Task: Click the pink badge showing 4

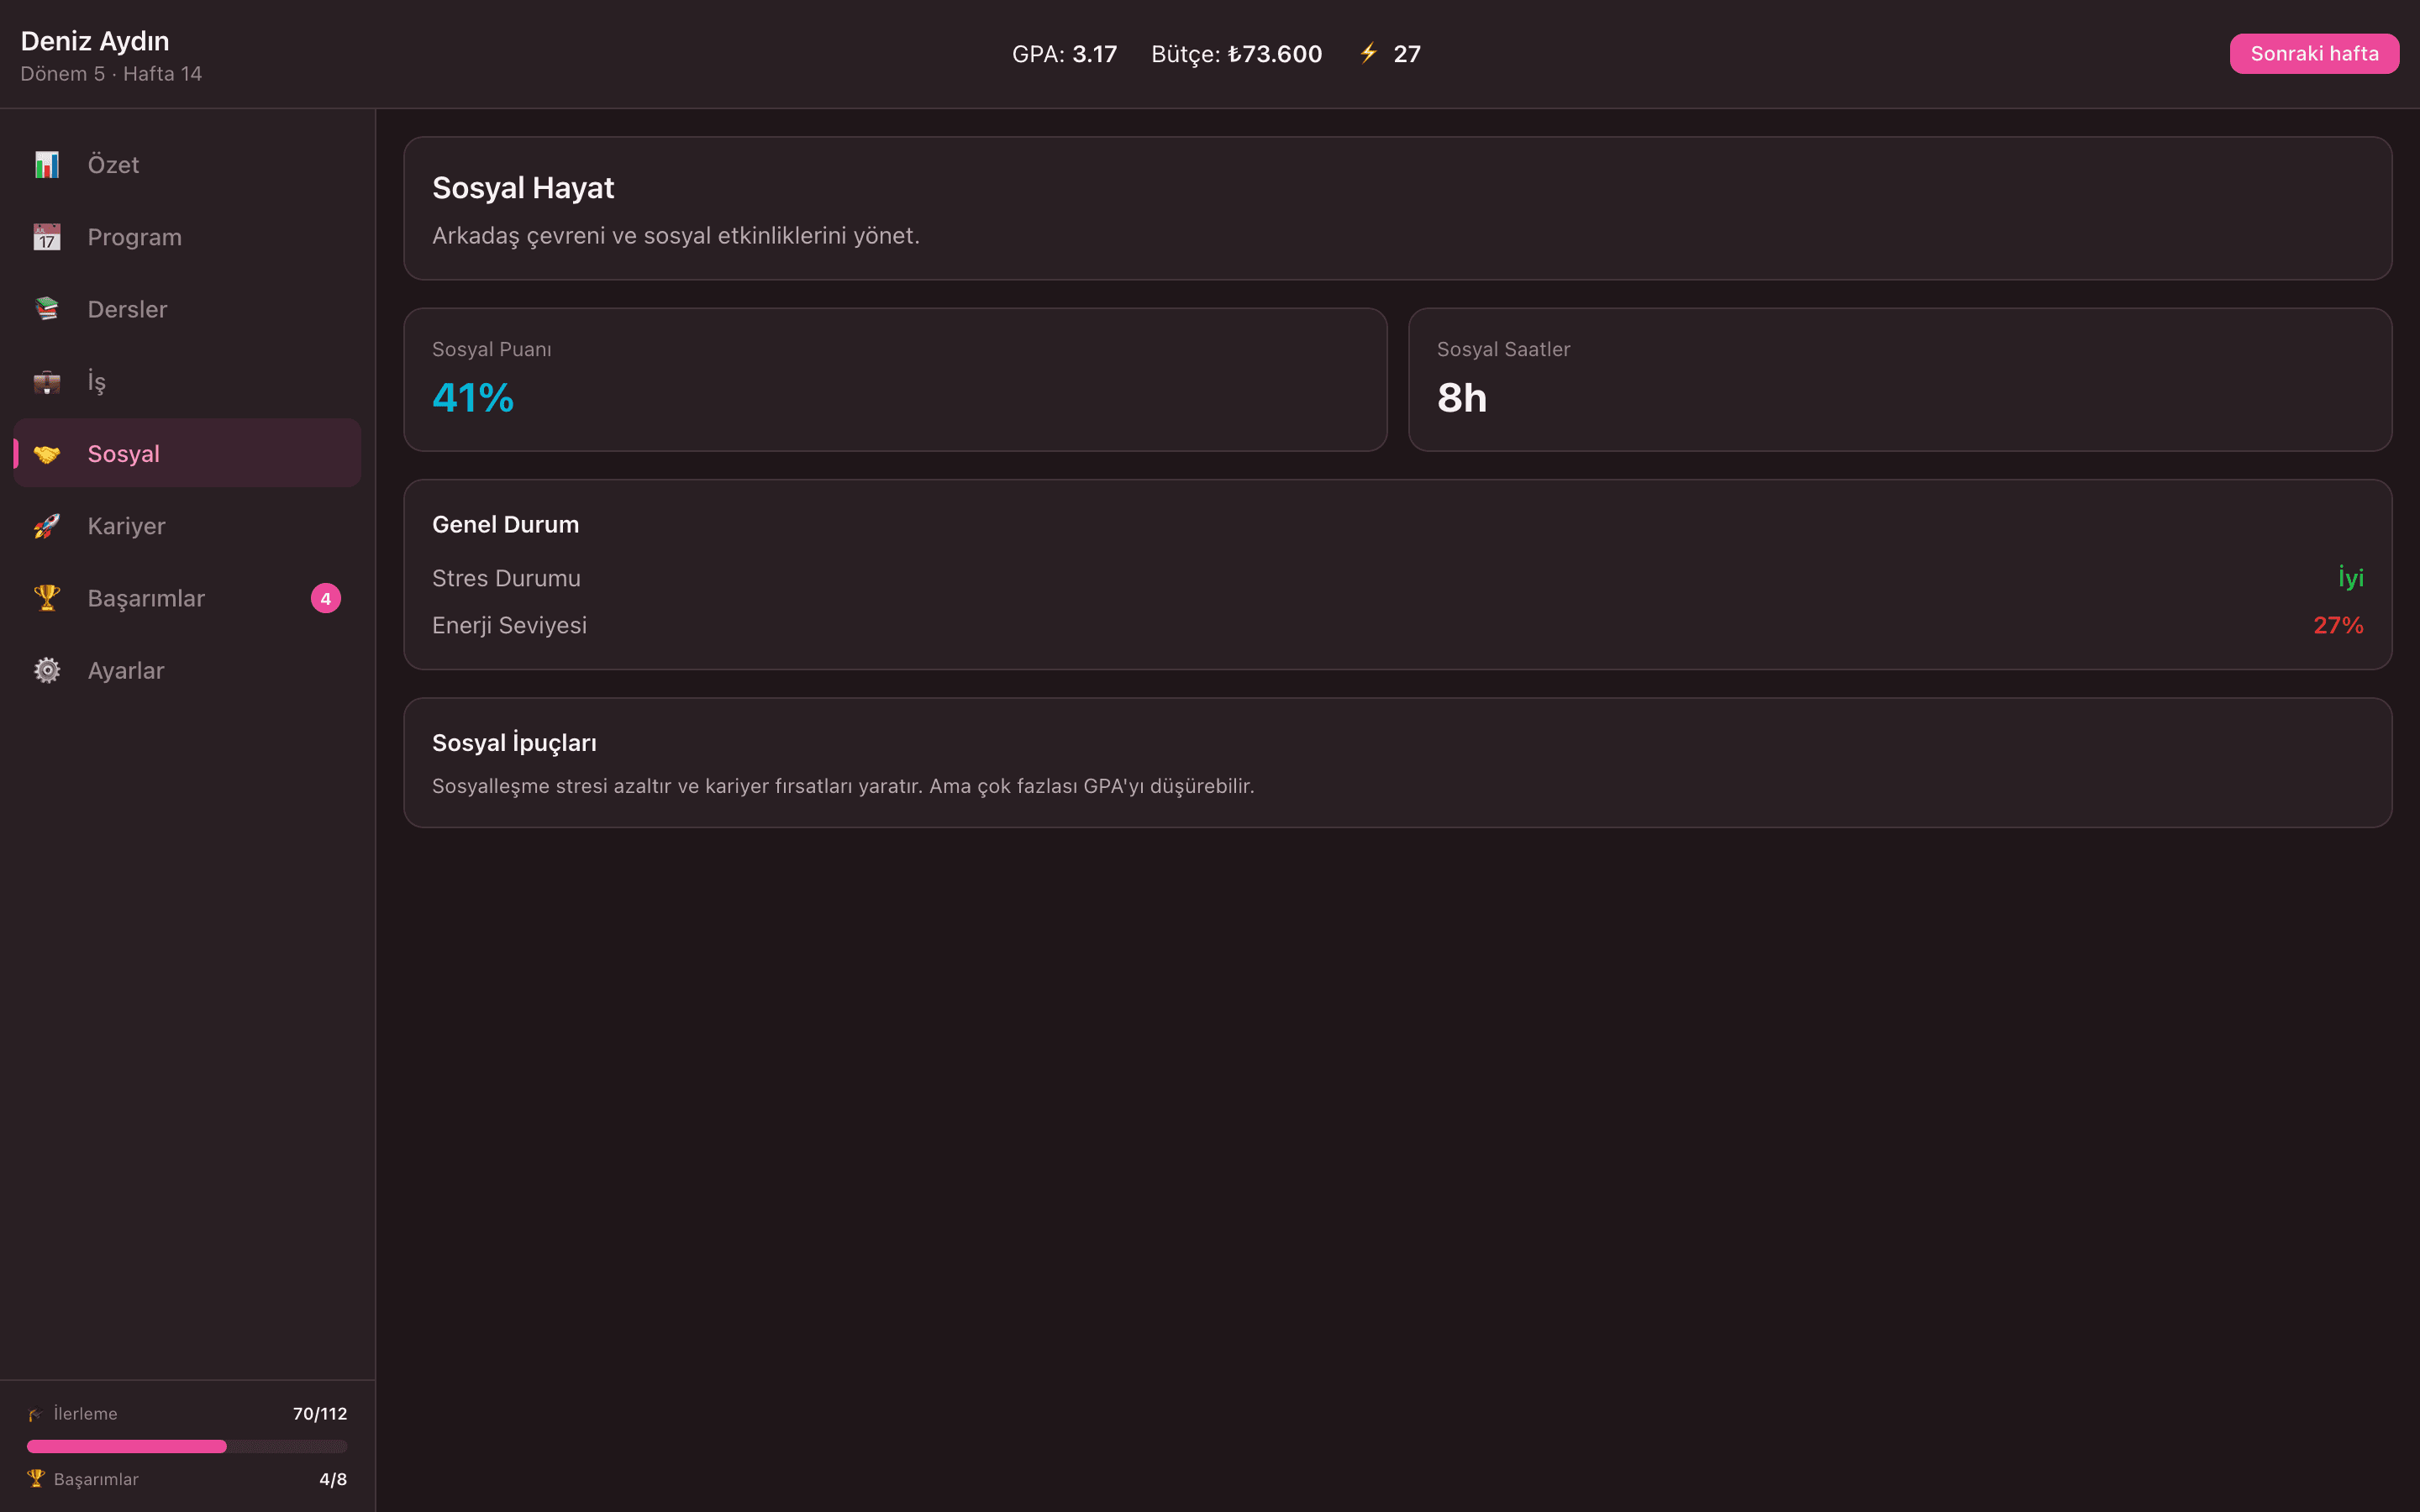Action: coord(326,598)
